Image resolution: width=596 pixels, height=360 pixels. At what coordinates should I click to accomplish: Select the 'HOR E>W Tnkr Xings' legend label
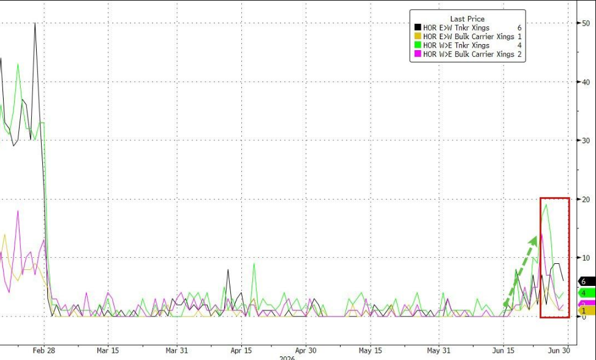coord(456,28)
